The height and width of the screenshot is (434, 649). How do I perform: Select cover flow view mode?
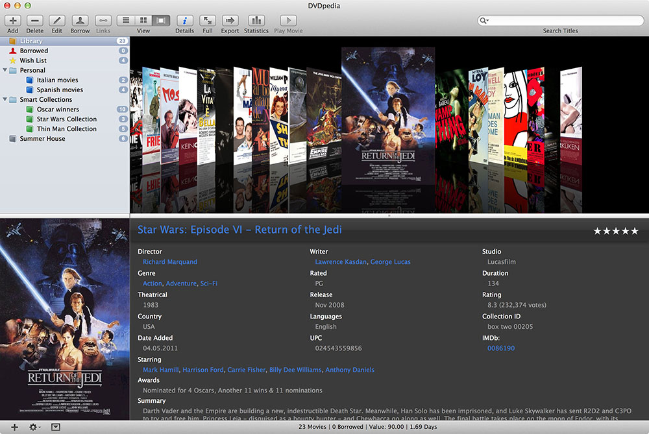click(x=161, y=21)
